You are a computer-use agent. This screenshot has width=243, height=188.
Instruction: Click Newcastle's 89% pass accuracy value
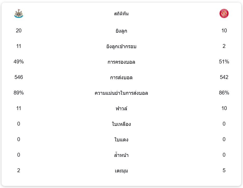[x=19, y=93]
